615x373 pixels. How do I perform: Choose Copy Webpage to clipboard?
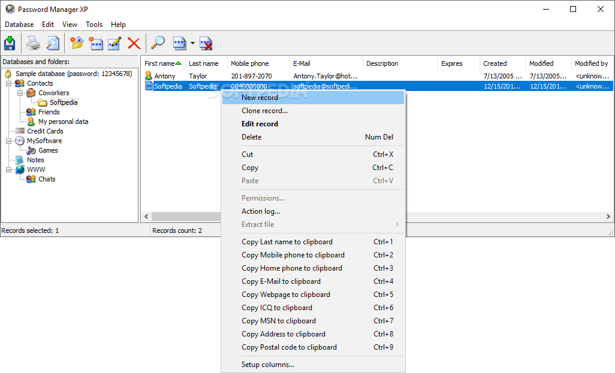point(313,295)
